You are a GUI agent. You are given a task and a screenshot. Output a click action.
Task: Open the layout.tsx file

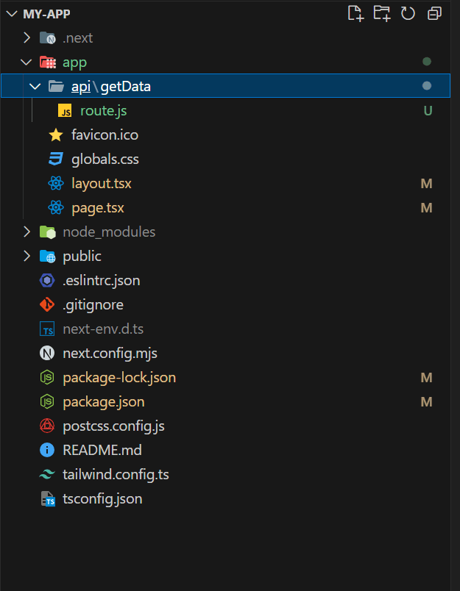pos(102,184)
